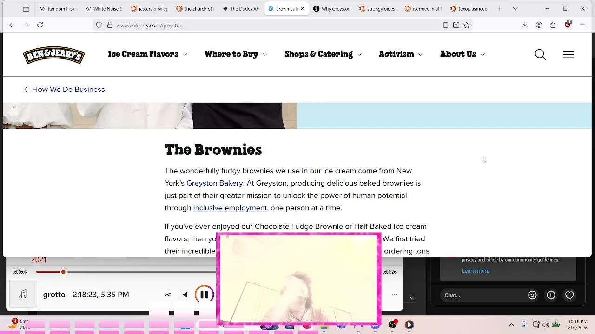This screenshot has width=595, height=334.
Task: Click the 2021 red text
Action: [x=39, y=260]
